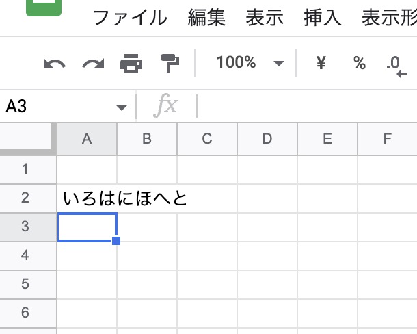Apply yen currency format
The image size is (417, 334).
click(321, 64)
